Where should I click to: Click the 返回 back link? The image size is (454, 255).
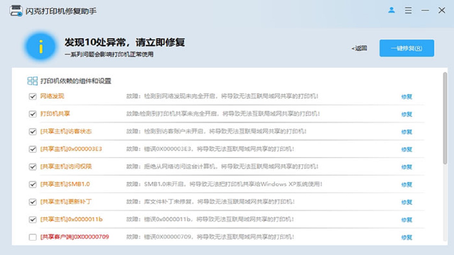pyautogui.click(x=359, y=48)
